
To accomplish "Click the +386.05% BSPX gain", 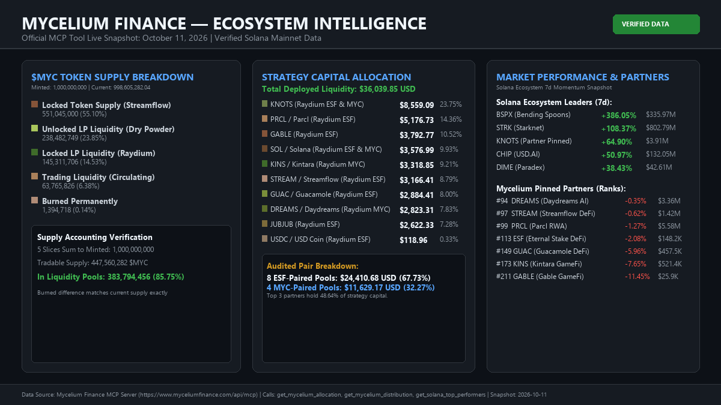I will point(618,115).
